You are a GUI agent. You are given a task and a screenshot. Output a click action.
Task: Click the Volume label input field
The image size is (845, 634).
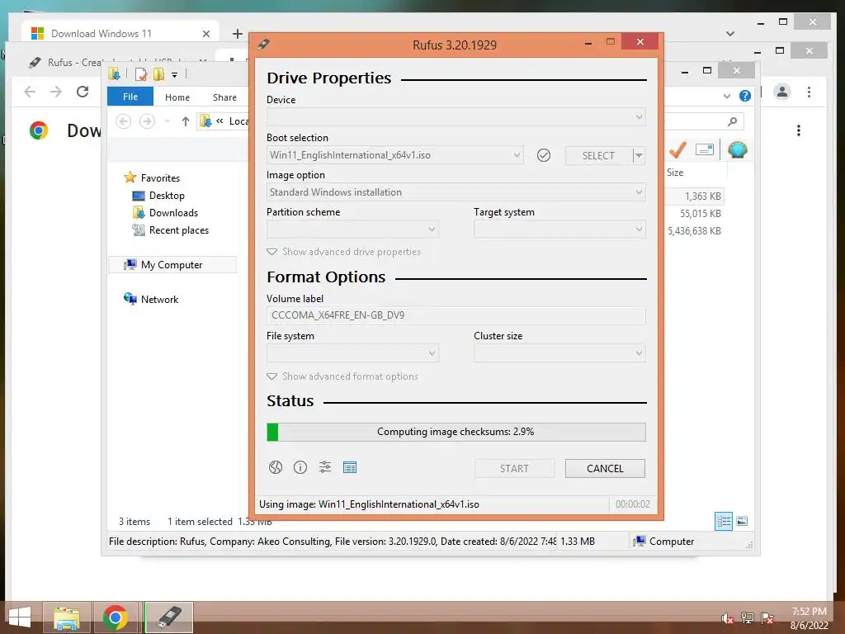pyautogui.click(x=456, y=315)
